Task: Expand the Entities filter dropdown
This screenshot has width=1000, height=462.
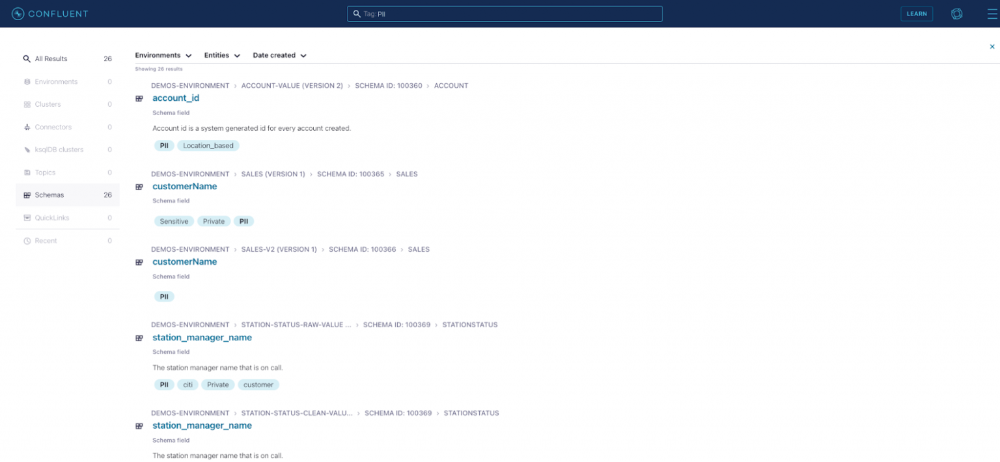Action: [222, 56]
